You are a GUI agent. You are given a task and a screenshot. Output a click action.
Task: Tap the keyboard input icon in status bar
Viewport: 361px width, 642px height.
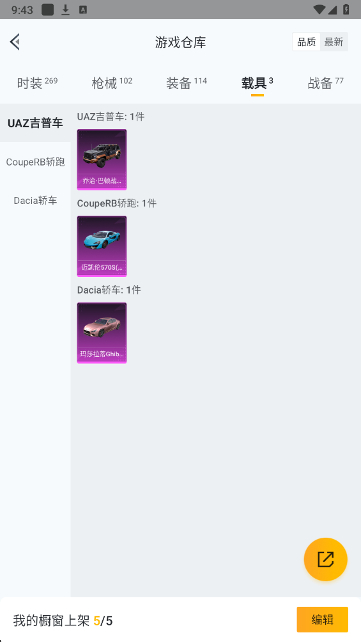82,10
